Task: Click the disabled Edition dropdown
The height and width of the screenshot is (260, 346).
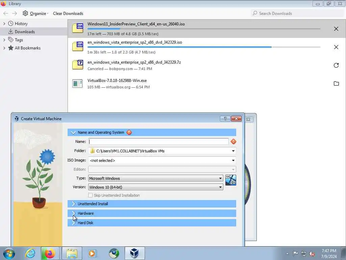Action: point(162,169)
